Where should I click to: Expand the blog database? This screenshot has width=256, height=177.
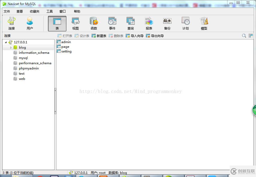11,47
